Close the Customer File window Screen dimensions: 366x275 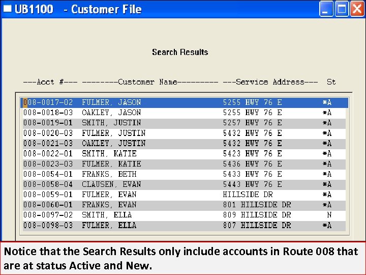(x=357, y=9)
